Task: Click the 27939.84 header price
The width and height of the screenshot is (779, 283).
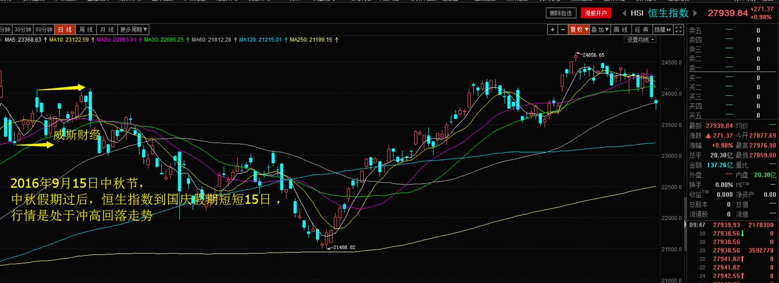Action: pos(728,13)
